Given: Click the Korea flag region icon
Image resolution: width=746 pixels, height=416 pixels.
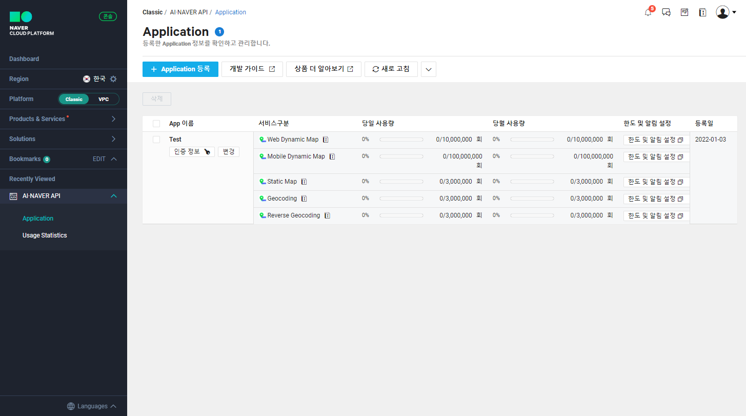Looking at the screenshot, I should pyautogui.click(x=87, y=79).
